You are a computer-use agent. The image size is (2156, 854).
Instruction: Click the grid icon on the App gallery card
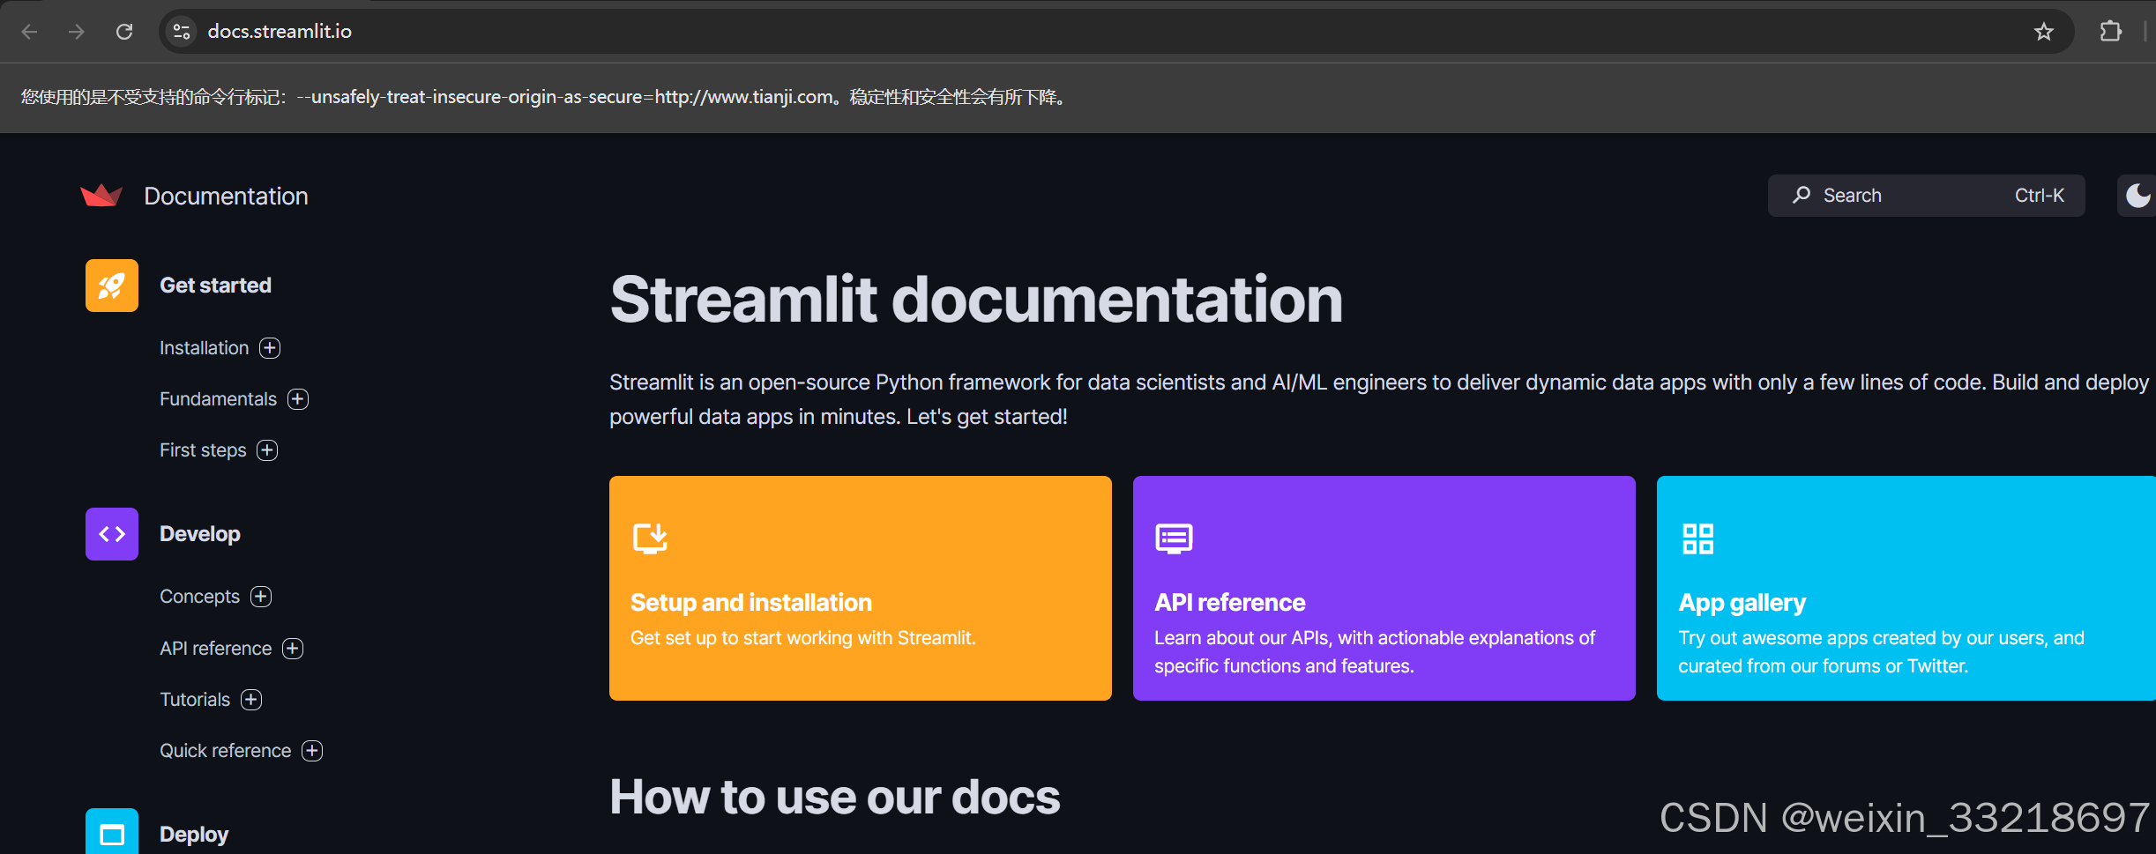pos(1697,538)
